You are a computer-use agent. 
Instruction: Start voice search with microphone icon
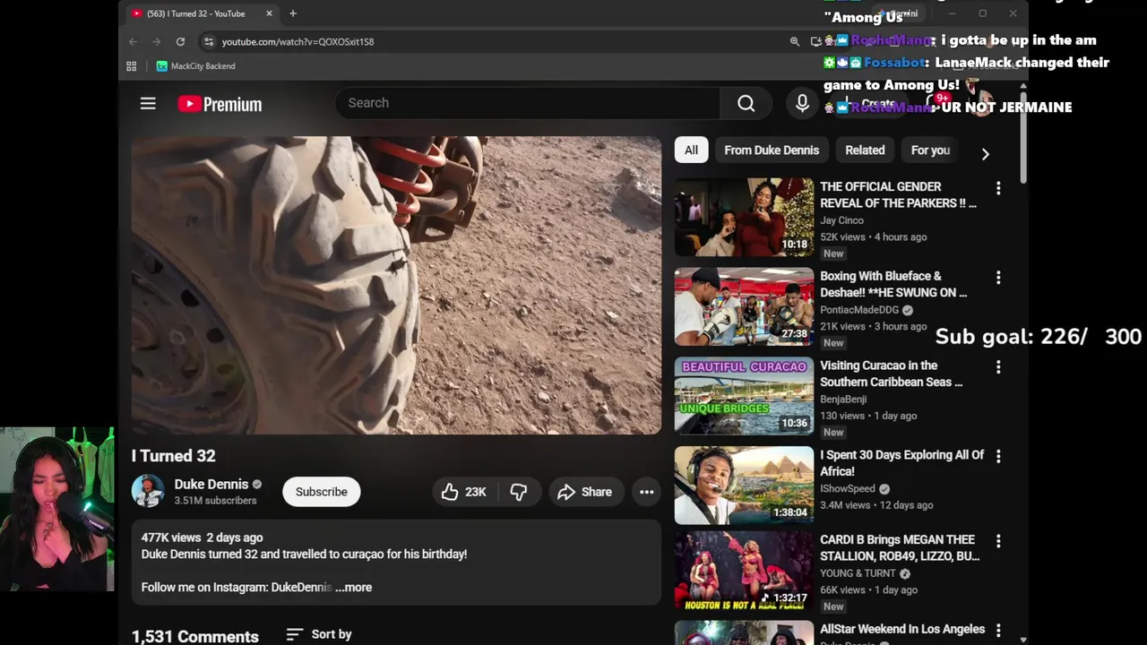(x=802, y=103)
